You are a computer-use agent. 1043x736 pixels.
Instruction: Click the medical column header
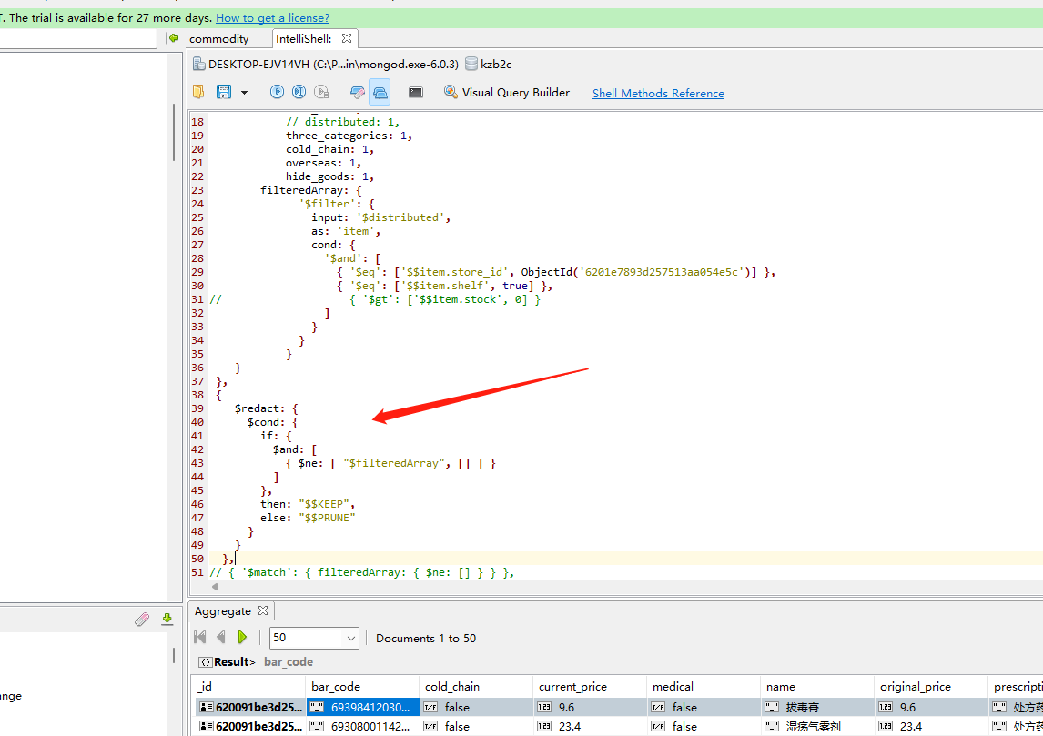[x=704, y=686]
